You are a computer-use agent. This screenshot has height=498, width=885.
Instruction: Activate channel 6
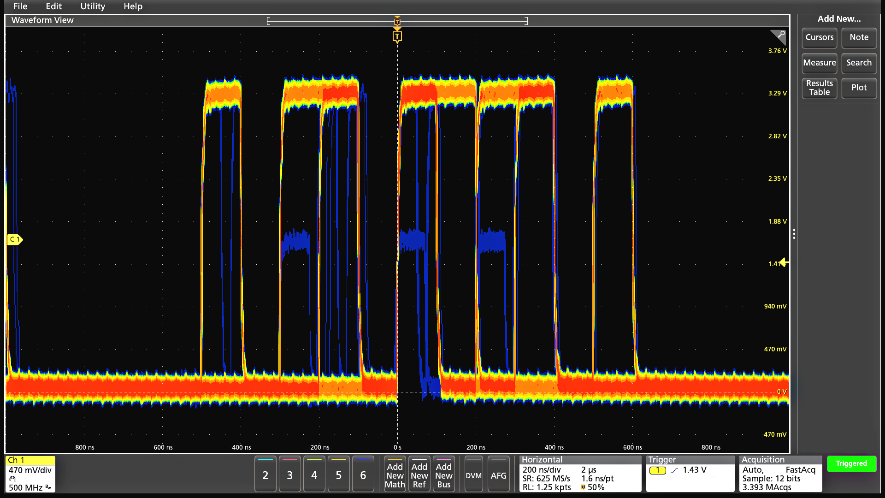pyautogui.click(x=363, y=474)
